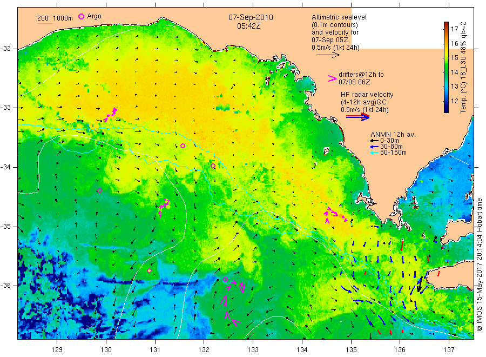Click the '(4-12h avg)QC' label
Image resolution: width=486 pixels, height=357 pixels.
pos(363,102)
